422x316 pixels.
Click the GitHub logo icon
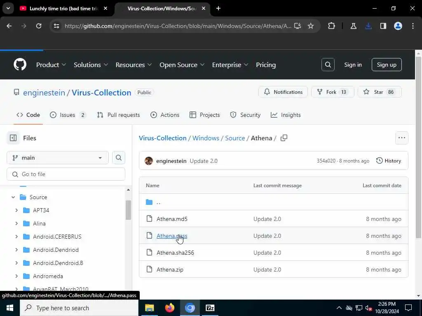coord(20,65)
